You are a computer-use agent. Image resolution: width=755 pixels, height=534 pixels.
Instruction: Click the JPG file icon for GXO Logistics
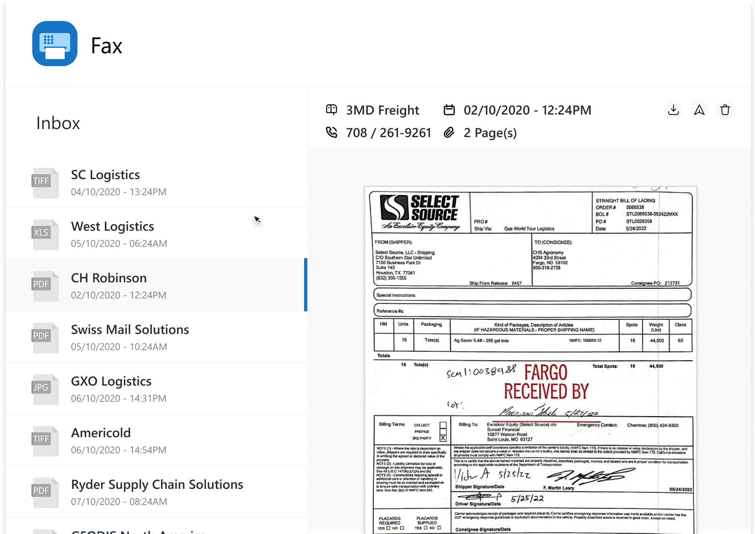pyautogui.click(x=45, y=389)
